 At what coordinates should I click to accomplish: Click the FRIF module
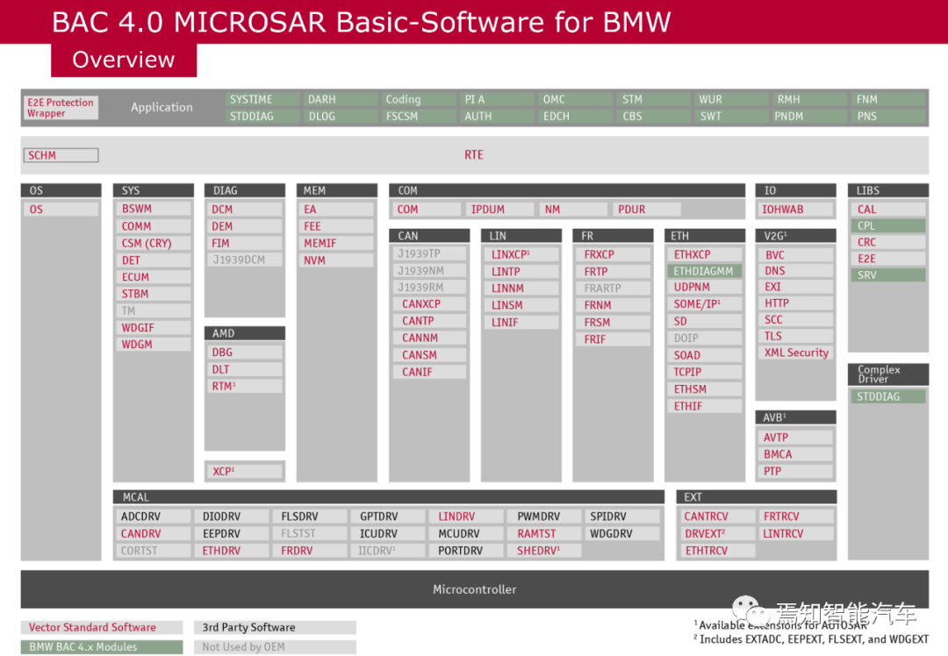(613, 339)
